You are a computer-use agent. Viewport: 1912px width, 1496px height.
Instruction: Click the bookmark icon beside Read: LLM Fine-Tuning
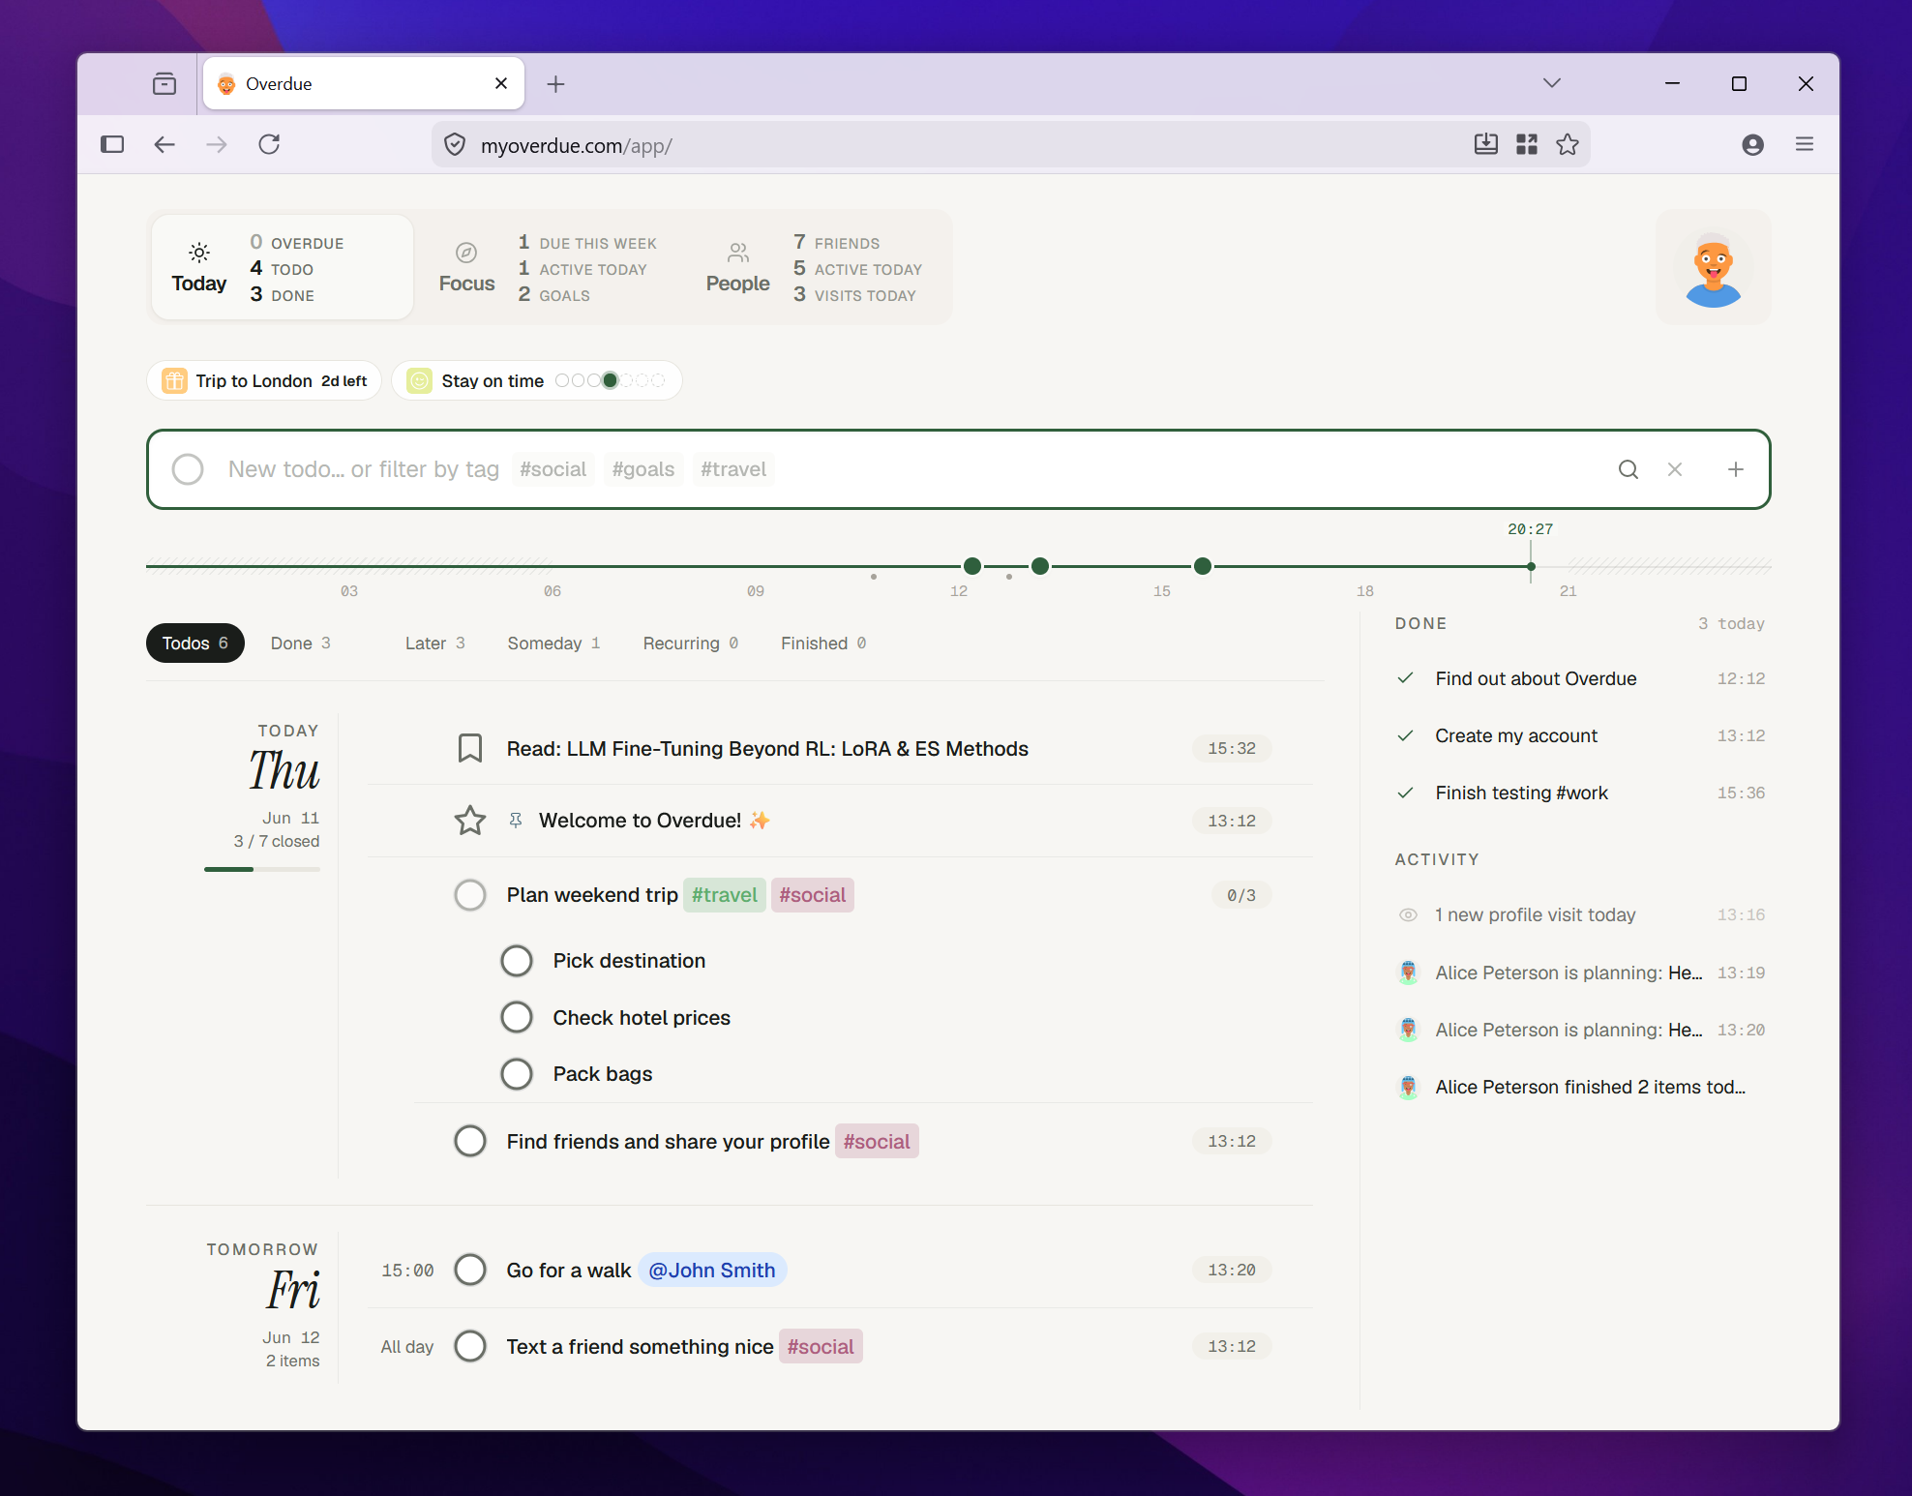coord(470,748)
